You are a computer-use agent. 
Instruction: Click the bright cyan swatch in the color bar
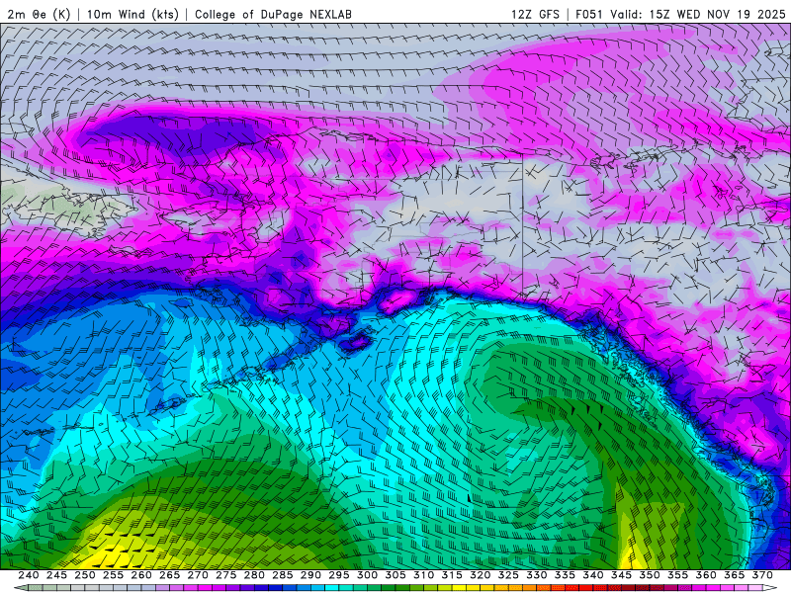[332, 588]
